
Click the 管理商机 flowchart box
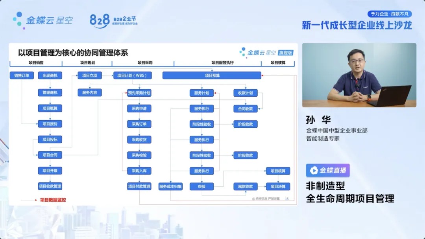tap(50, 92)
